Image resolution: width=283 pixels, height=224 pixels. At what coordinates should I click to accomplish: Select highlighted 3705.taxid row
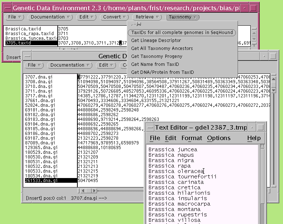coord(31,43)
